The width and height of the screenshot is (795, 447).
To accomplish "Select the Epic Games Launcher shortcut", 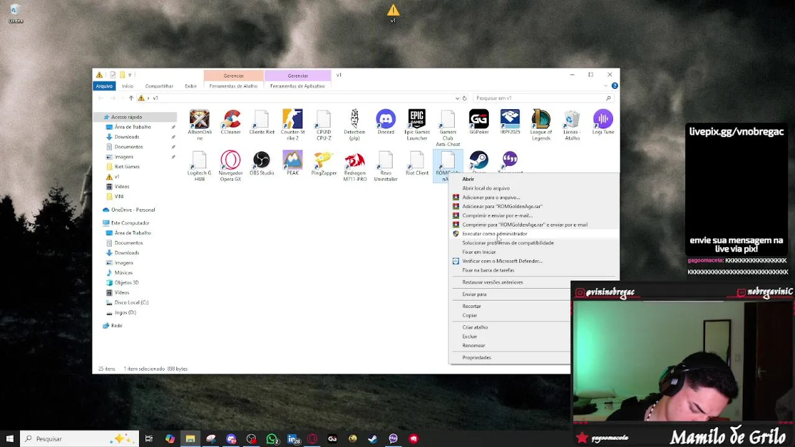I will tap(417, 125).
